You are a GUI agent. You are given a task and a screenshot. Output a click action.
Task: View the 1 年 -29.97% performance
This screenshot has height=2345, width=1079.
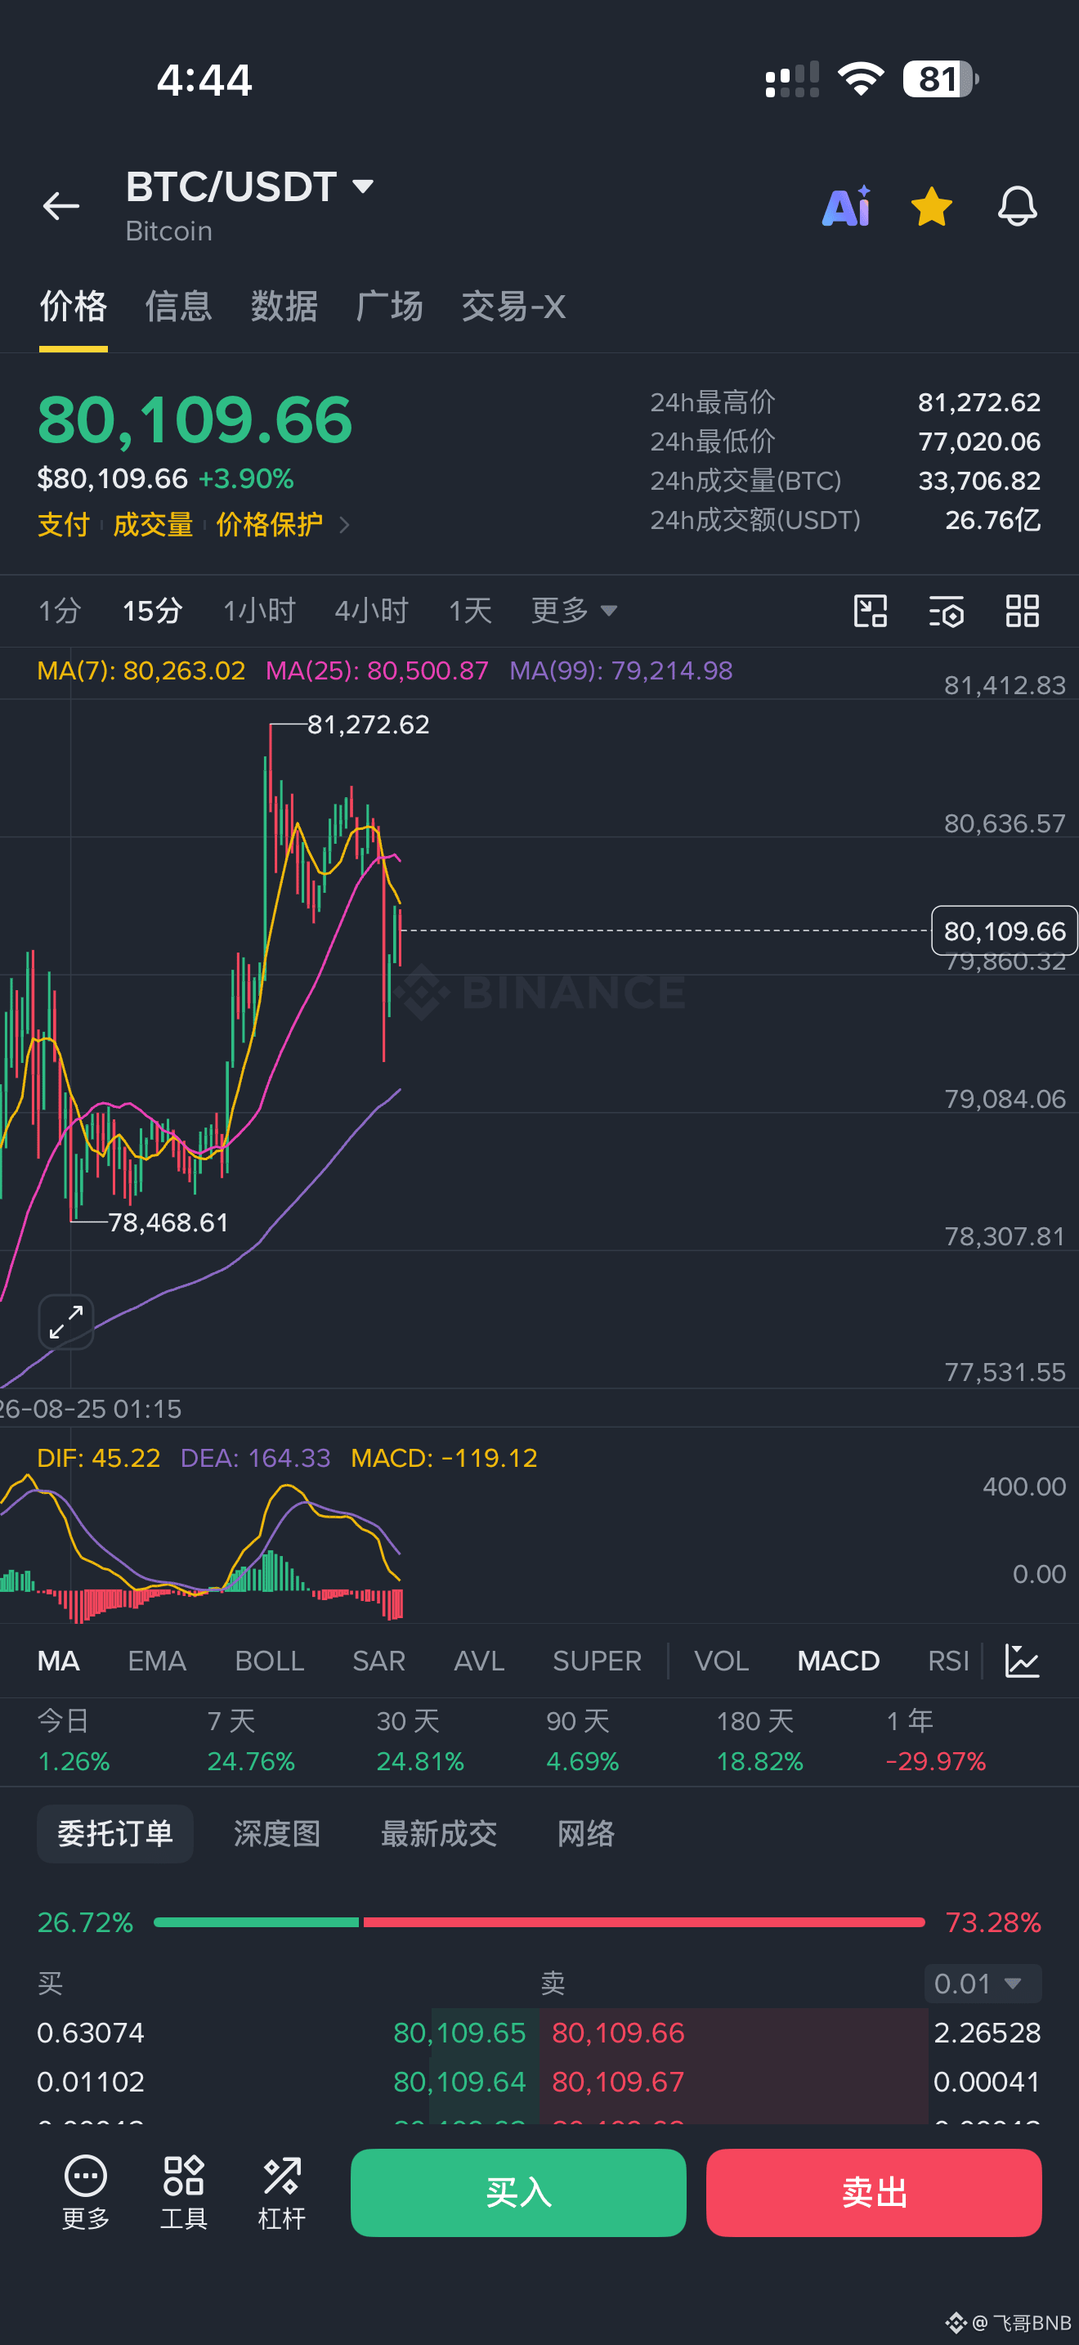[936, 1741]
